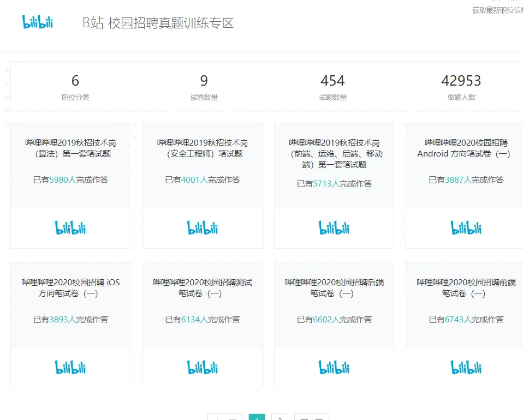This screenshot has height=420, width=523.
Task: Open 哔哩哔哩2019秋招技术岗(安全工程师)笔试题
Action: [x=203, y=148]
